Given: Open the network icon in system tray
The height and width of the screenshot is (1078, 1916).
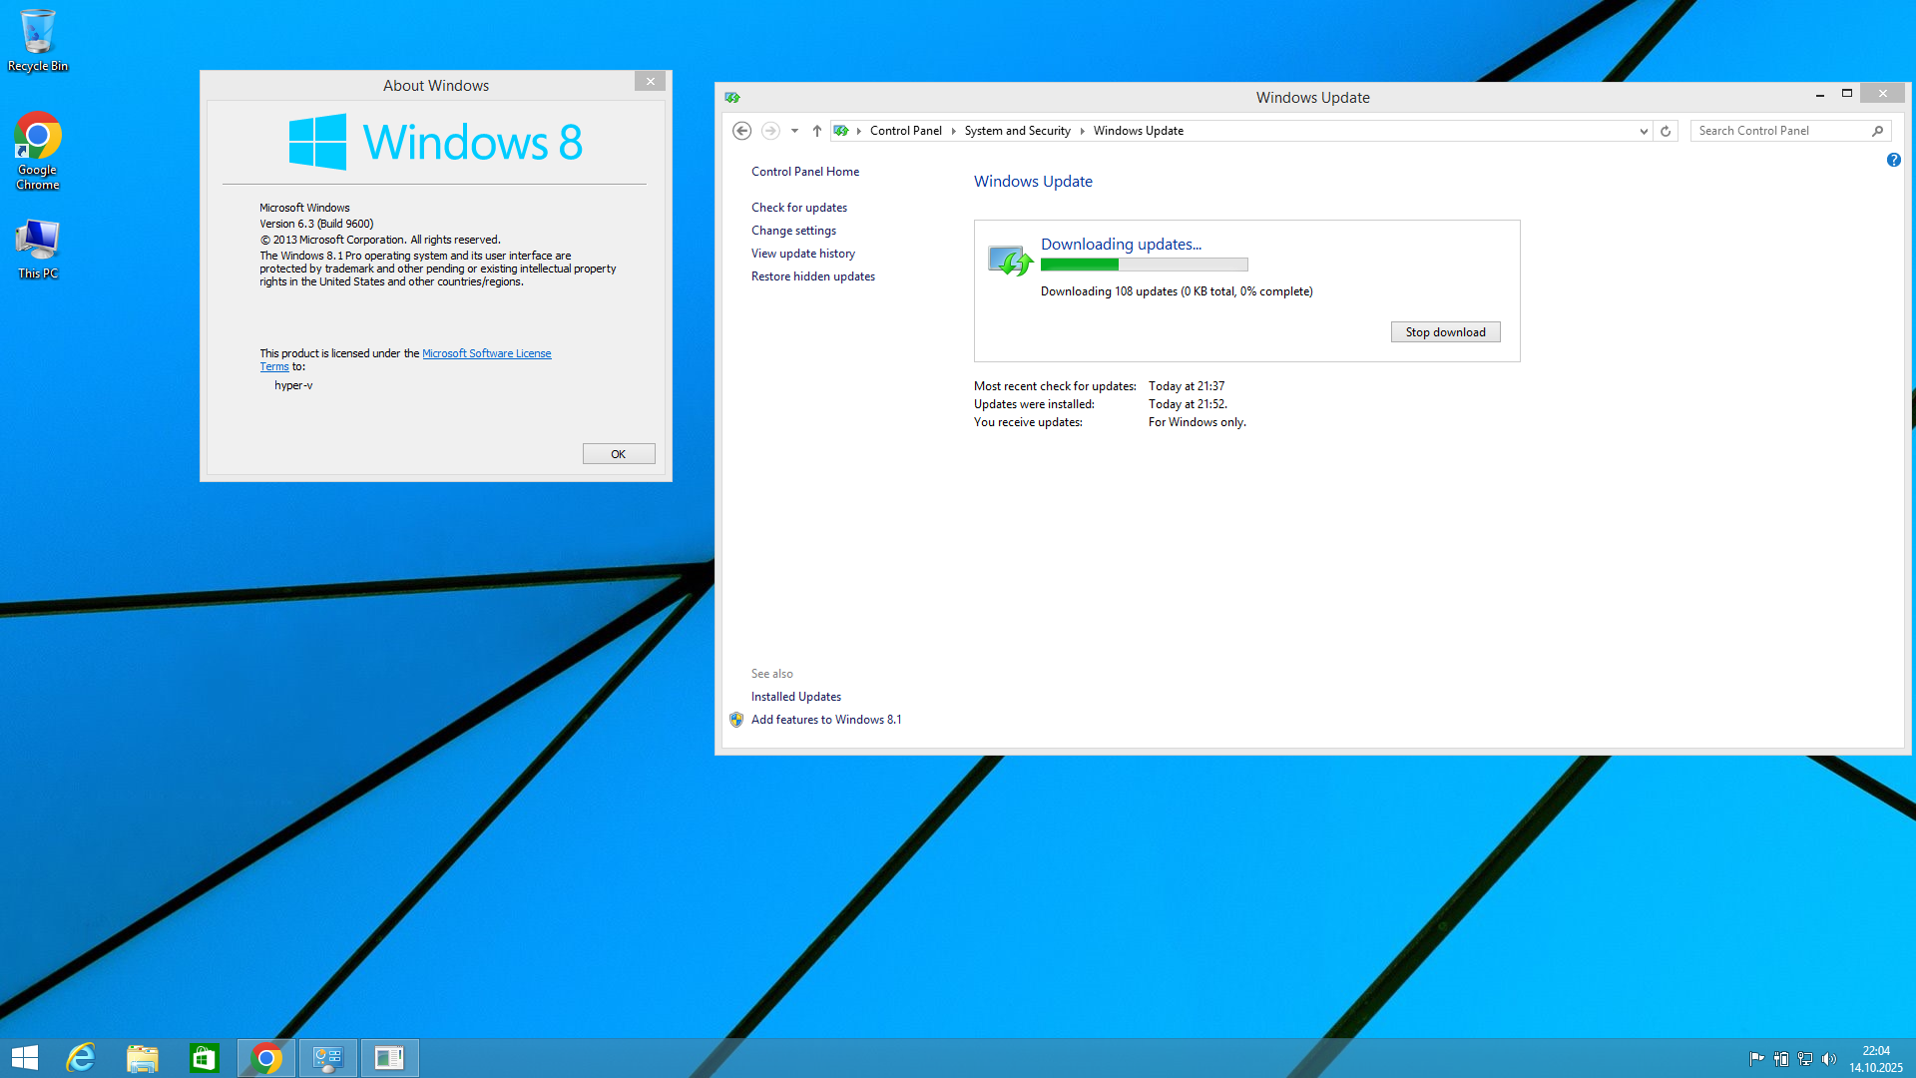Looking at the screenshot, I should (x=1805, y=1059).
